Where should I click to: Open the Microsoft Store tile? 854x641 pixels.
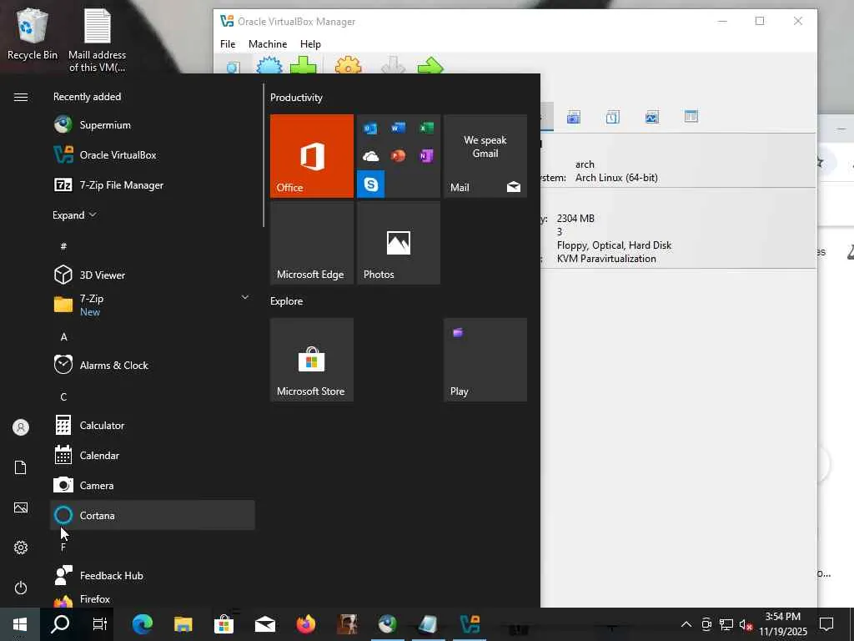(312, 360)
